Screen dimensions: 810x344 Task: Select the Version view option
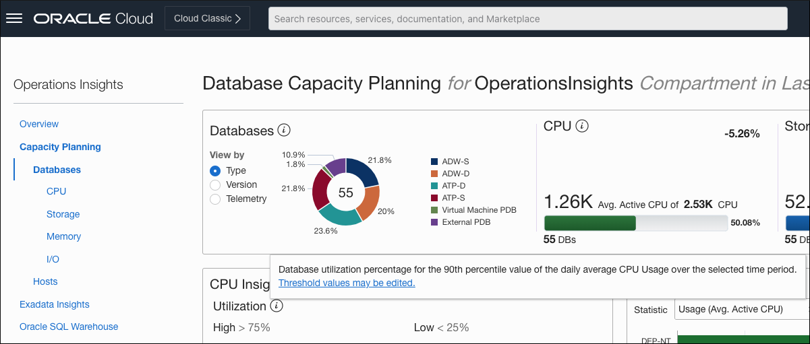tap(216, 184)
